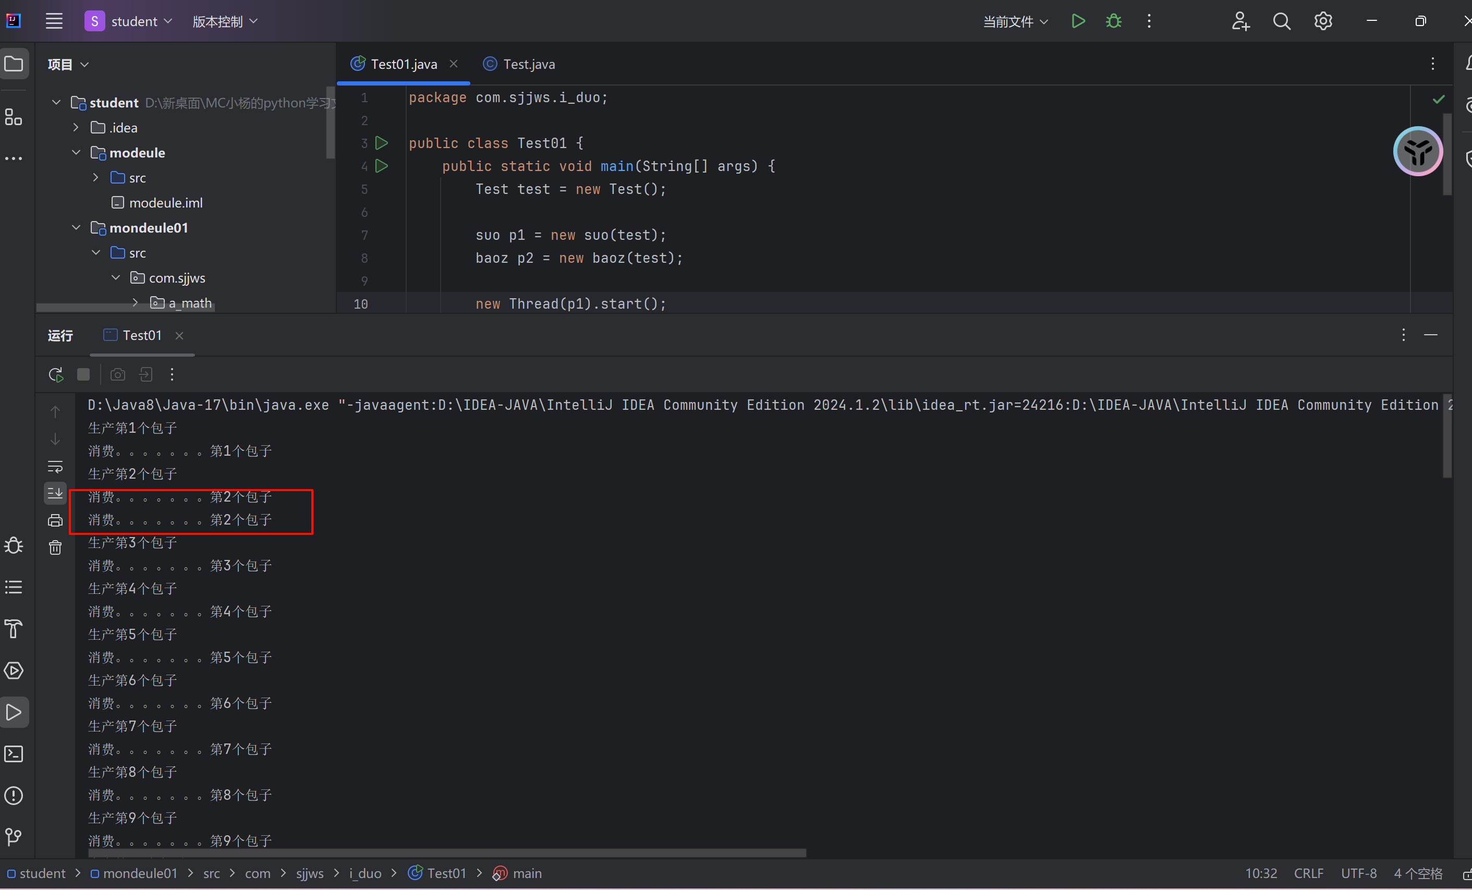Open the 当前文件 run configuration dropdown
Viewport: 1472px width, 890px height.
[1016, 21]
